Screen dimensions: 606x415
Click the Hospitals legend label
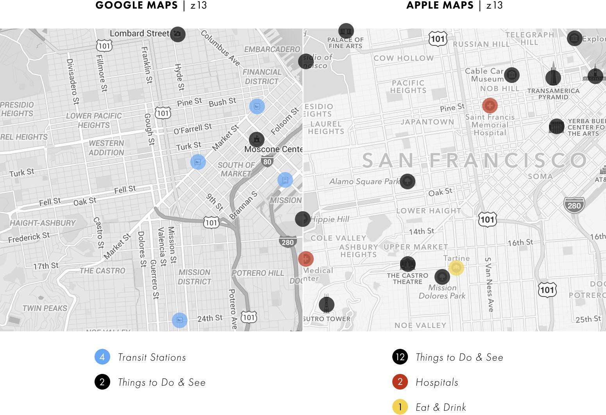(437, 383)
